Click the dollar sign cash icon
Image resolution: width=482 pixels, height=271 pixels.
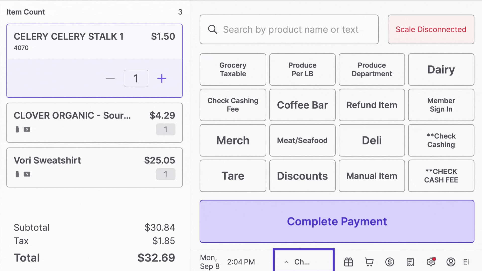pos(390,262)
